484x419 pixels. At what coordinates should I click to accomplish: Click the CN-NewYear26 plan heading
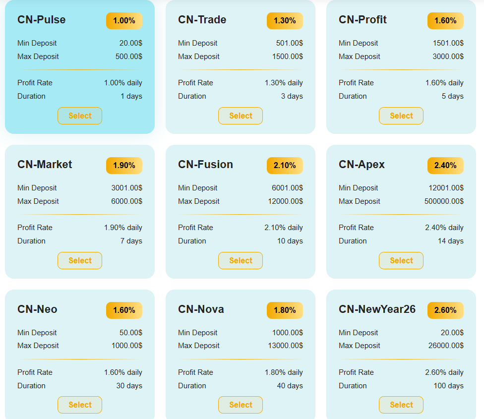point(377,309)
